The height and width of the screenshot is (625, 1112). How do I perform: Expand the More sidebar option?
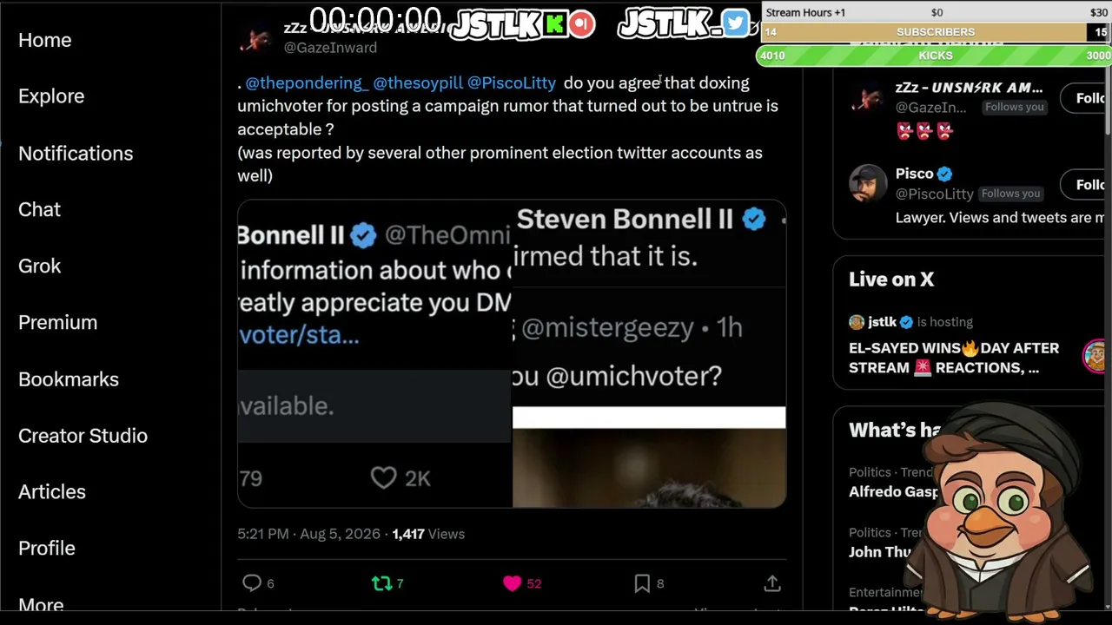click(x=41, y=605)
